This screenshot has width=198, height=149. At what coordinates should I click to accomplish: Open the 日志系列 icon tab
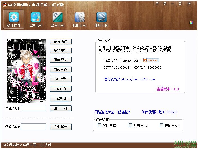36,19
